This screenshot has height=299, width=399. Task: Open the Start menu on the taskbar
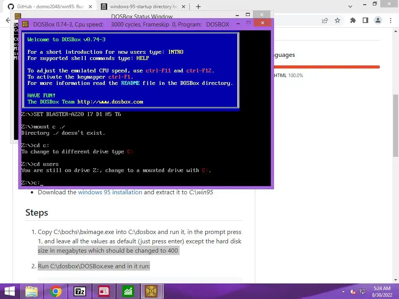pyautogui.click(x=10, y=291)
